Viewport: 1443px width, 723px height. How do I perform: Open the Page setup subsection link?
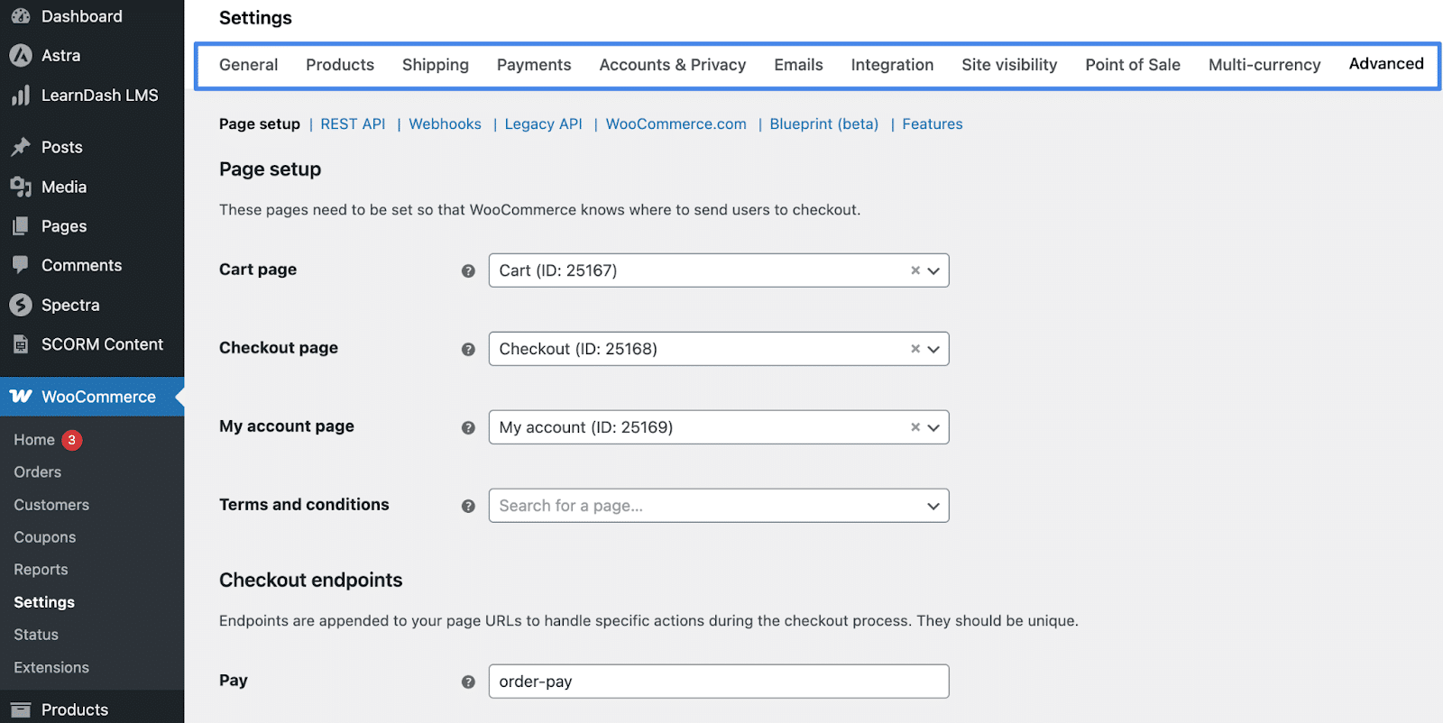point(260,124)
